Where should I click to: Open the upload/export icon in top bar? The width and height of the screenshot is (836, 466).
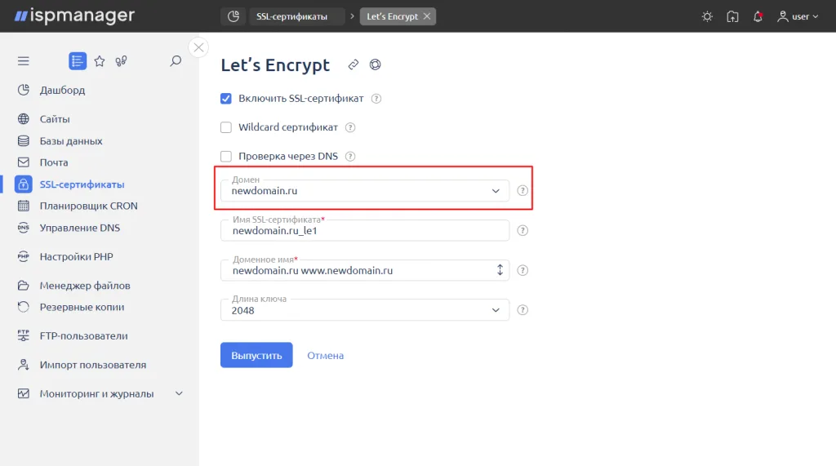732,16
